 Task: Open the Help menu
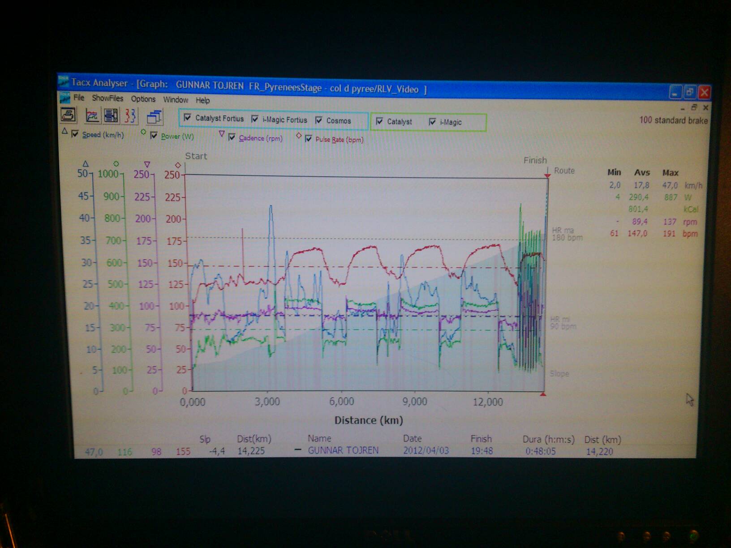coord(202,100)
